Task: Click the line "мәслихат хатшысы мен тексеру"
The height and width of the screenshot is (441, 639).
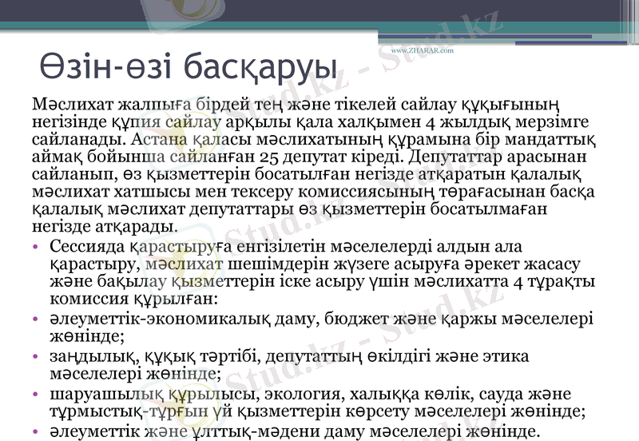Action: click(x=313, y=192)
